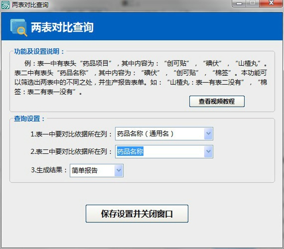Click the magnifier table icon in blue header
Screen dimensions: 284x249
(x=19, y=28)
